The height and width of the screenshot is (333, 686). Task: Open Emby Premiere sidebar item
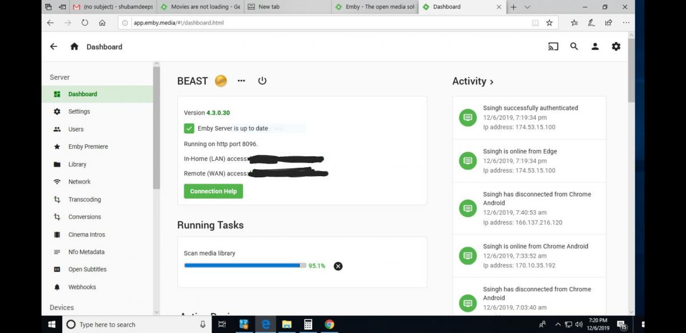pos(97,147)
